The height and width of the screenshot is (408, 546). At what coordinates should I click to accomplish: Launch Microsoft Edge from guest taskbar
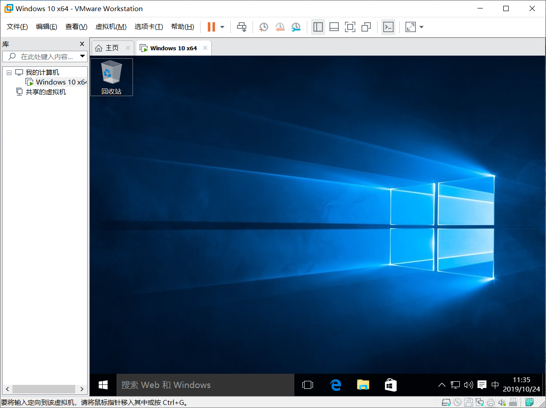click(x=336, y=385)
